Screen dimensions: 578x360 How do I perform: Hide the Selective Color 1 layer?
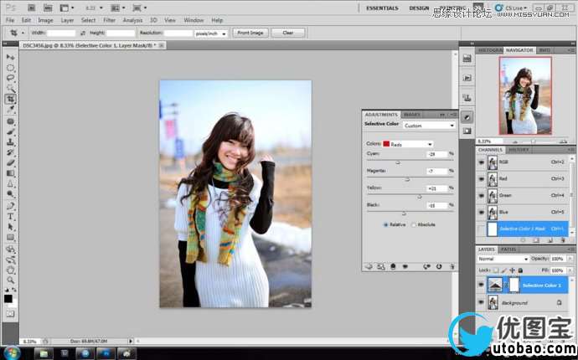click(x=481, y=285)
